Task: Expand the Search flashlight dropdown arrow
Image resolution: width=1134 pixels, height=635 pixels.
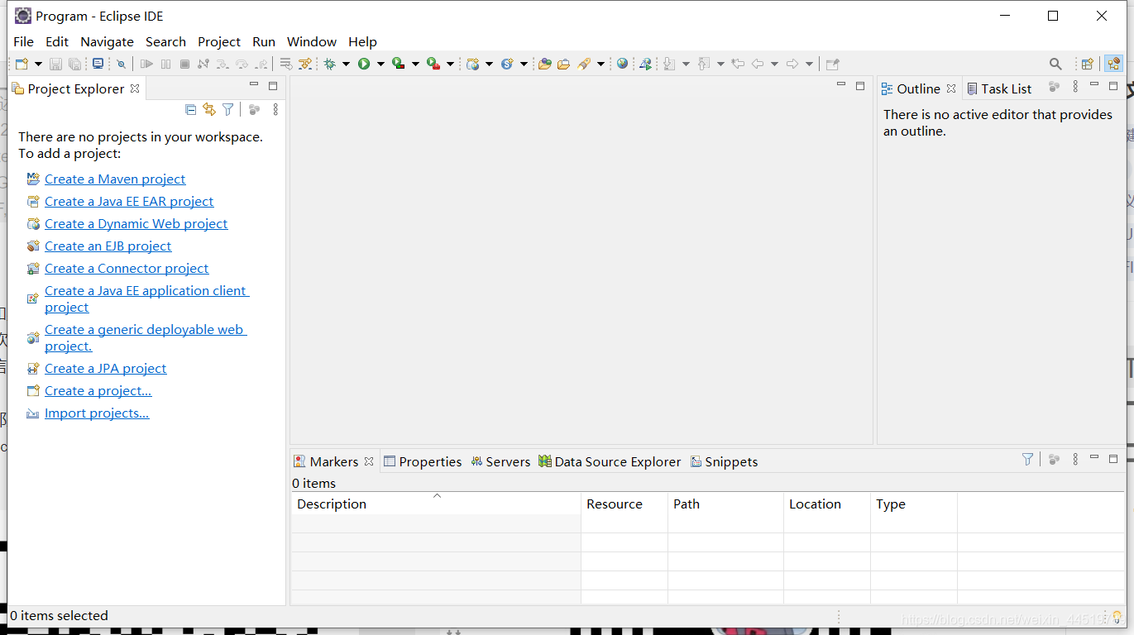Action: 600,64
